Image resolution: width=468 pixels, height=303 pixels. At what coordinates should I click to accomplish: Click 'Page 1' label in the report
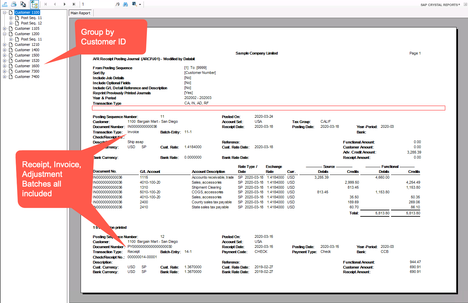[415, 53]
